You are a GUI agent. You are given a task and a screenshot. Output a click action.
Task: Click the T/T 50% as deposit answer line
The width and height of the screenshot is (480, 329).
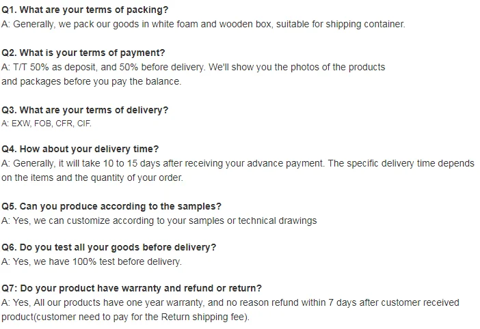coord(194,67)
